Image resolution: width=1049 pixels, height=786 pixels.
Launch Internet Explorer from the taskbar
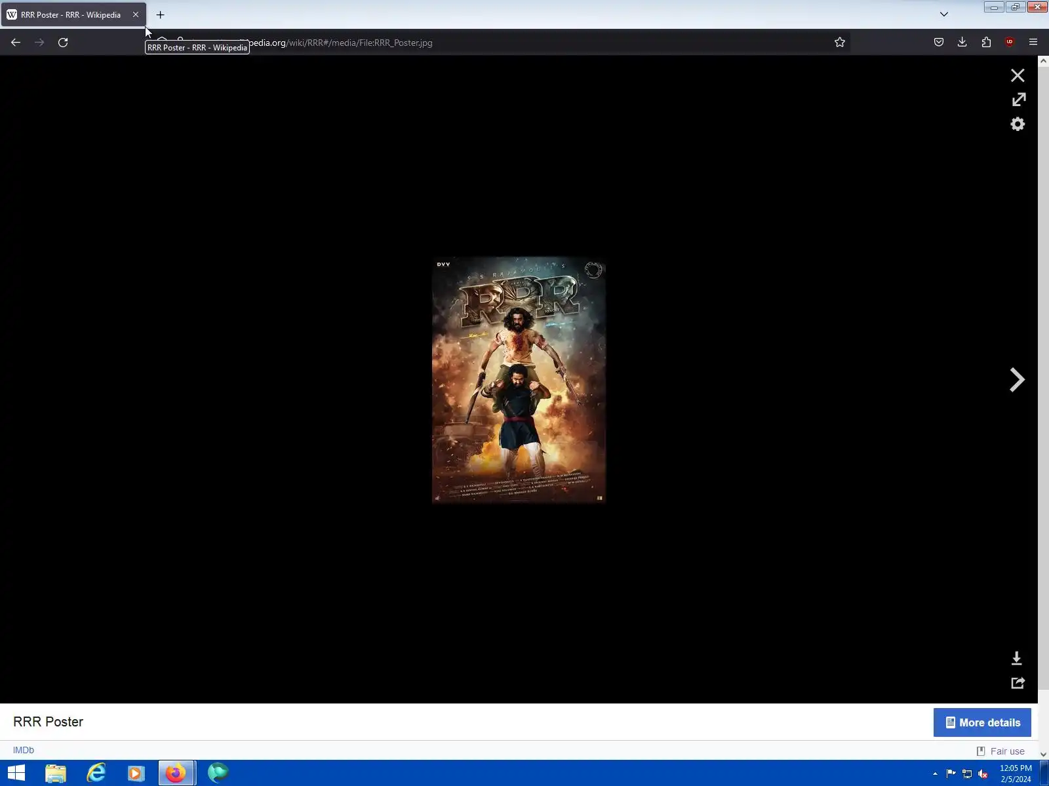[96, 773]
